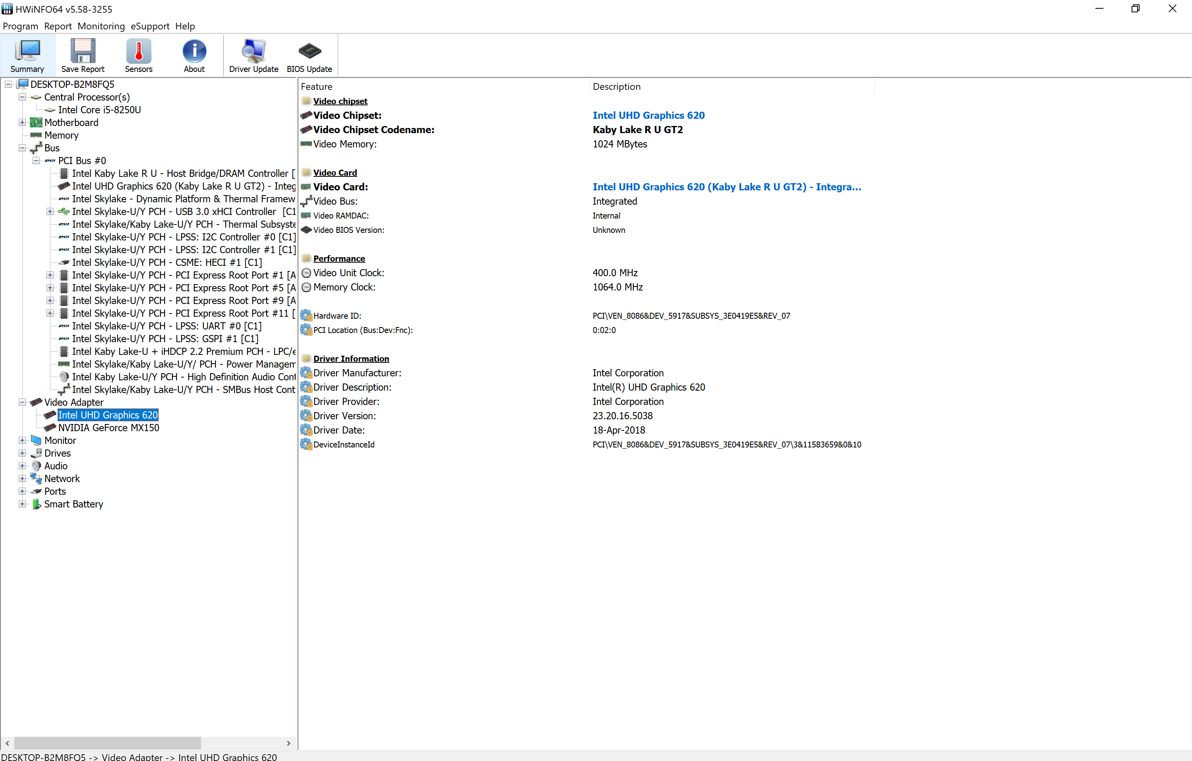Click the Ports icon in the tree
The width and height of the screenshot is (1192, 761).
coord(36,491)
